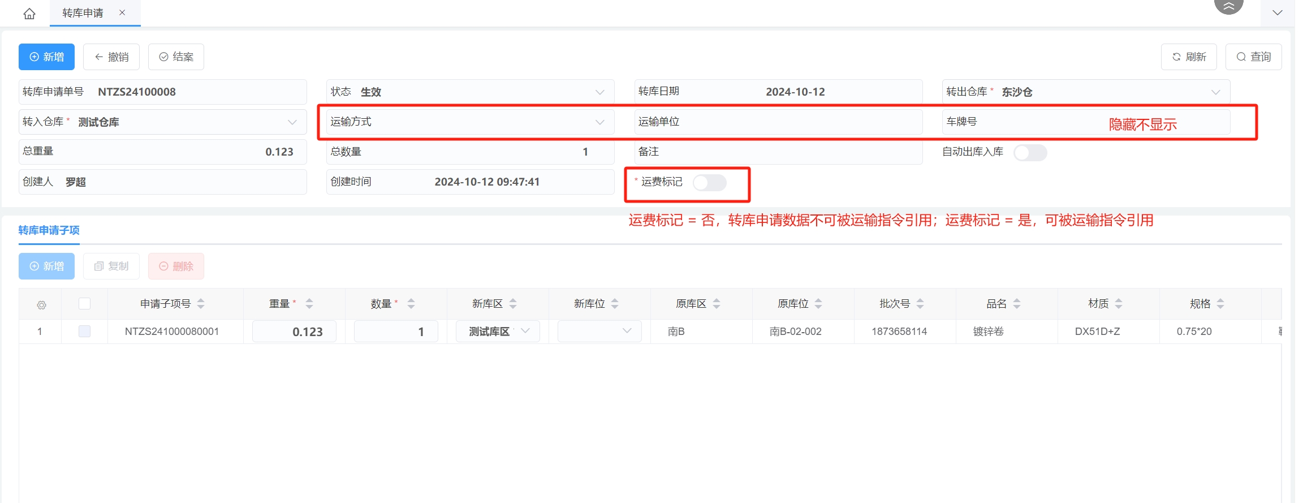Click the 撤销 button

pos(111,57)
